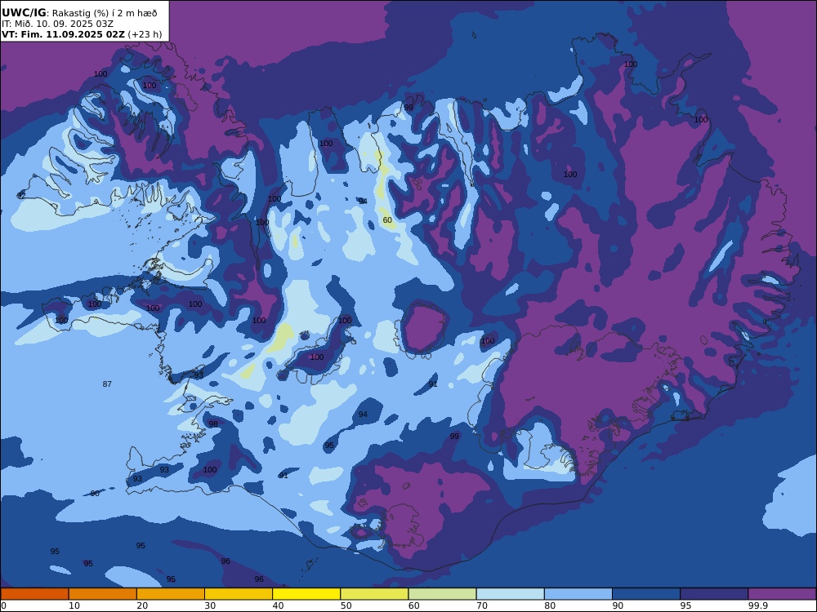Click the '87' humidity value over the sea
This screenshot has height=612, width=817.
107,384
